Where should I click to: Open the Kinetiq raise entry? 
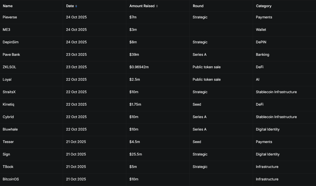(x=8, y=104)
